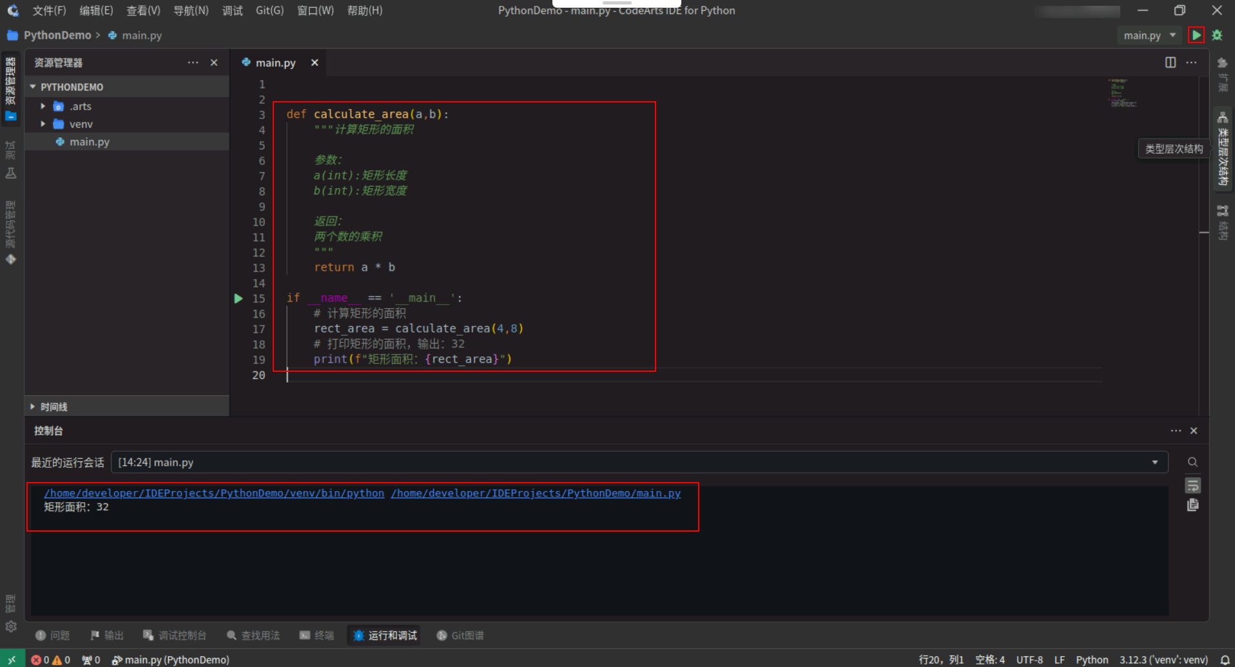
Task: Switch to the 终端 tab
Action: pyautogui.click(x=316, y=635)
